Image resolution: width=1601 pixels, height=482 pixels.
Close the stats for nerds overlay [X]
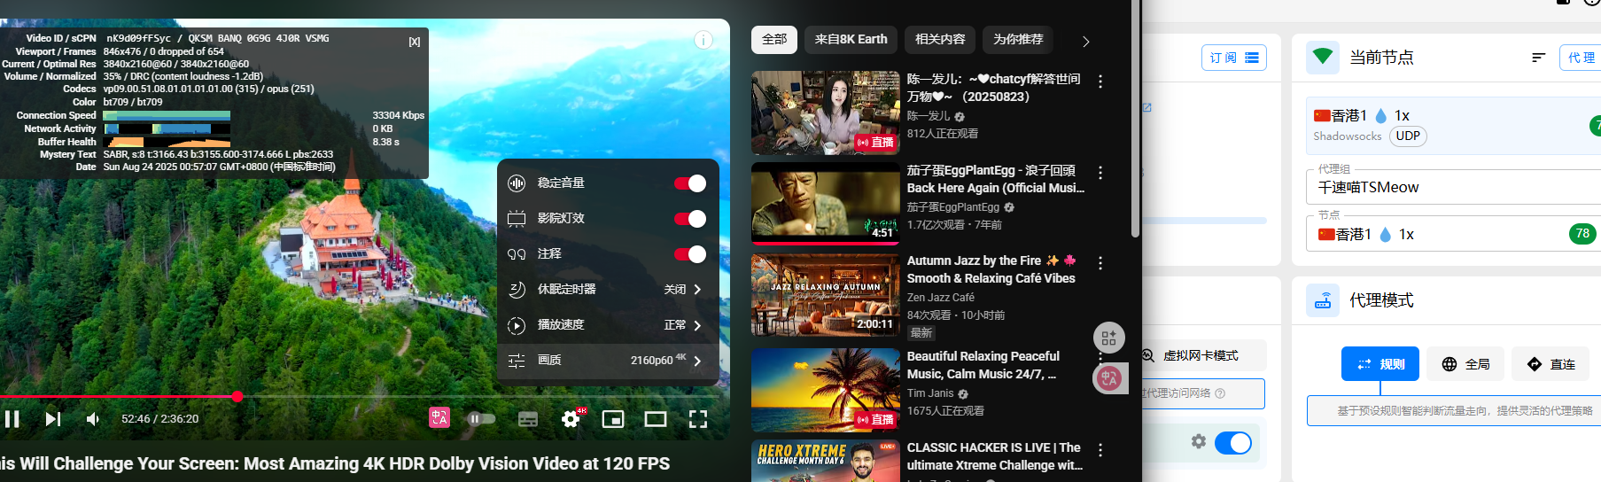[x=415, y=42]
